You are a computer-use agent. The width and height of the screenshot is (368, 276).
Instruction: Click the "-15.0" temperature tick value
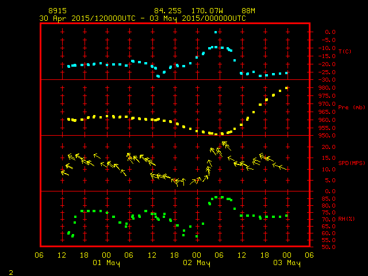click(x=327, y=56)
